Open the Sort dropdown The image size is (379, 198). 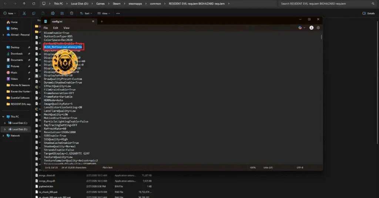(86, 13)
